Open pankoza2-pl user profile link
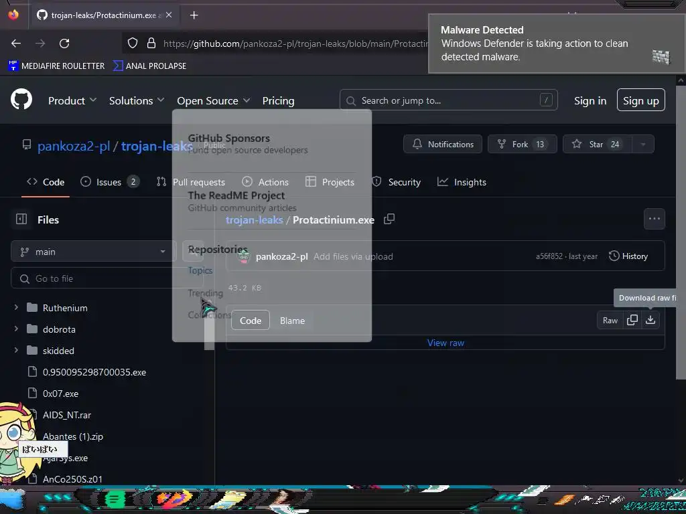Image resolution: width=686 pixels, height=514 pixels. 74,146
